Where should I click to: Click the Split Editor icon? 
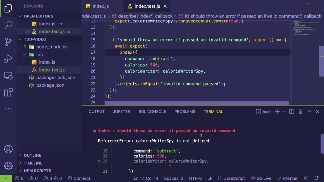tap(307, 6)
